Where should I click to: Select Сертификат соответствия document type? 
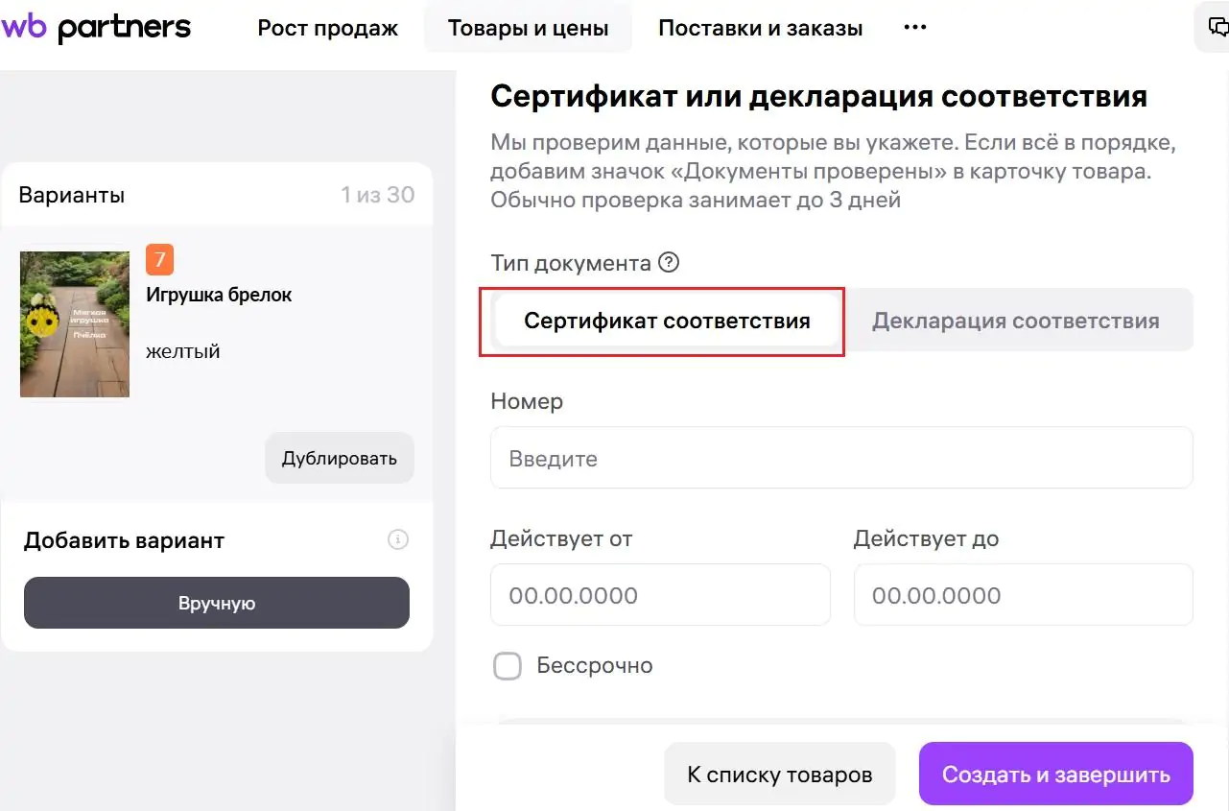tap(667, 321)
